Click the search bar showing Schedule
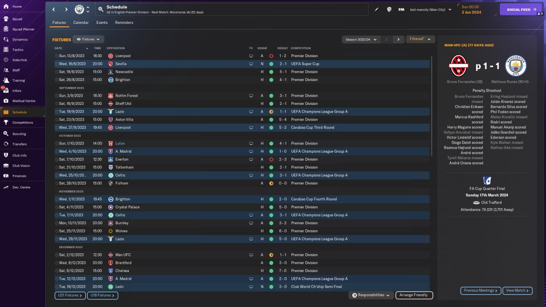Screen dimensions: 546x307 231,9
